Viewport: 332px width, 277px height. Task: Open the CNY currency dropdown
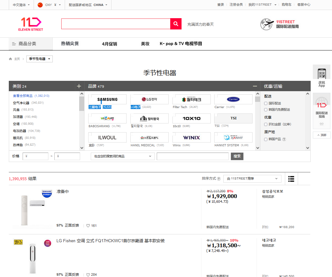pyautogui.click(x=49, y=5)
